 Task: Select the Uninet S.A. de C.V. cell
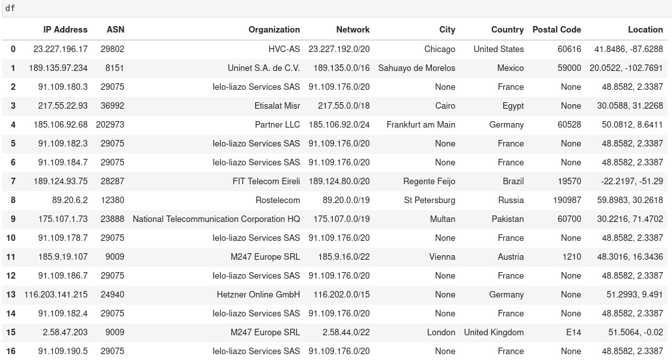point(264,68)
